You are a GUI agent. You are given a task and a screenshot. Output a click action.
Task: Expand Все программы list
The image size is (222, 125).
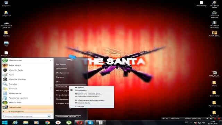point(28,112)
